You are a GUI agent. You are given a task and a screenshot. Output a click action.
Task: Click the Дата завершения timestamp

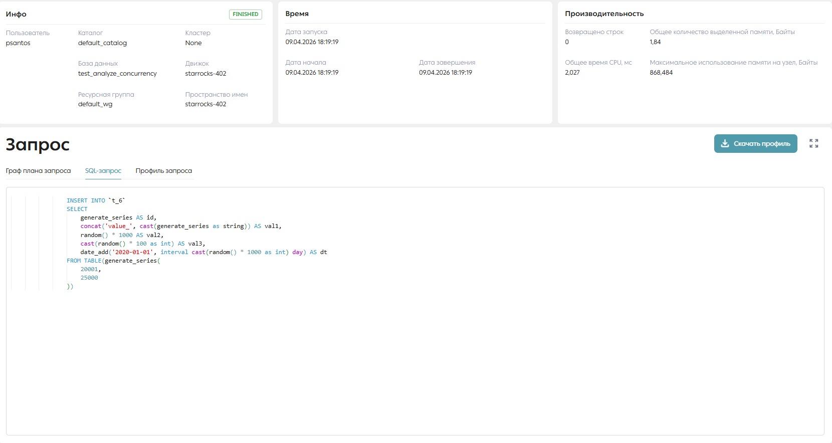pyautogui.click(x=446, y=73)
